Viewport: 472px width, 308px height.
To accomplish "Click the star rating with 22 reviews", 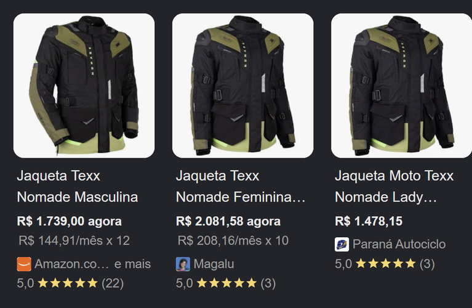I will [x=70, y=283].
